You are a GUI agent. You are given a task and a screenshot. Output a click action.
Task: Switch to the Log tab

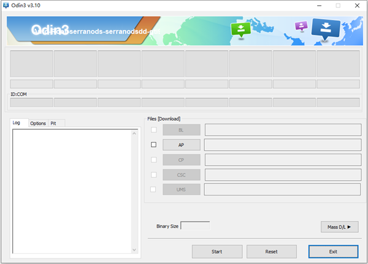[19, 123]
